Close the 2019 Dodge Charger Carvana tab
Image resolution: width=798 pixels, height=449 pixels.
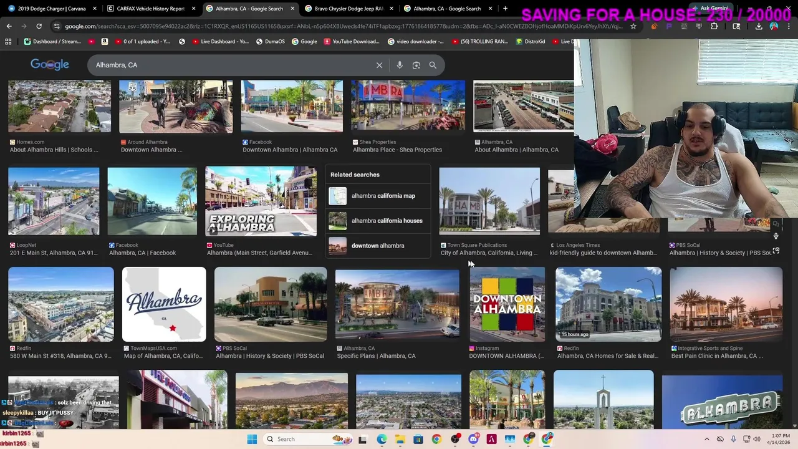(95, 9)
